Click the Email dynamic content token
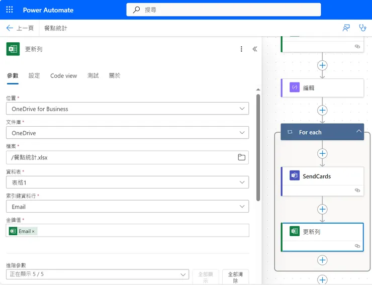This screenshot has height=285, width=372. coord(23,231)
